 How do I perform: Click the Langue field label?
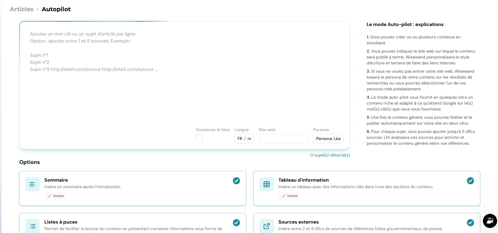pyautogui.click(x=241, y=130)
